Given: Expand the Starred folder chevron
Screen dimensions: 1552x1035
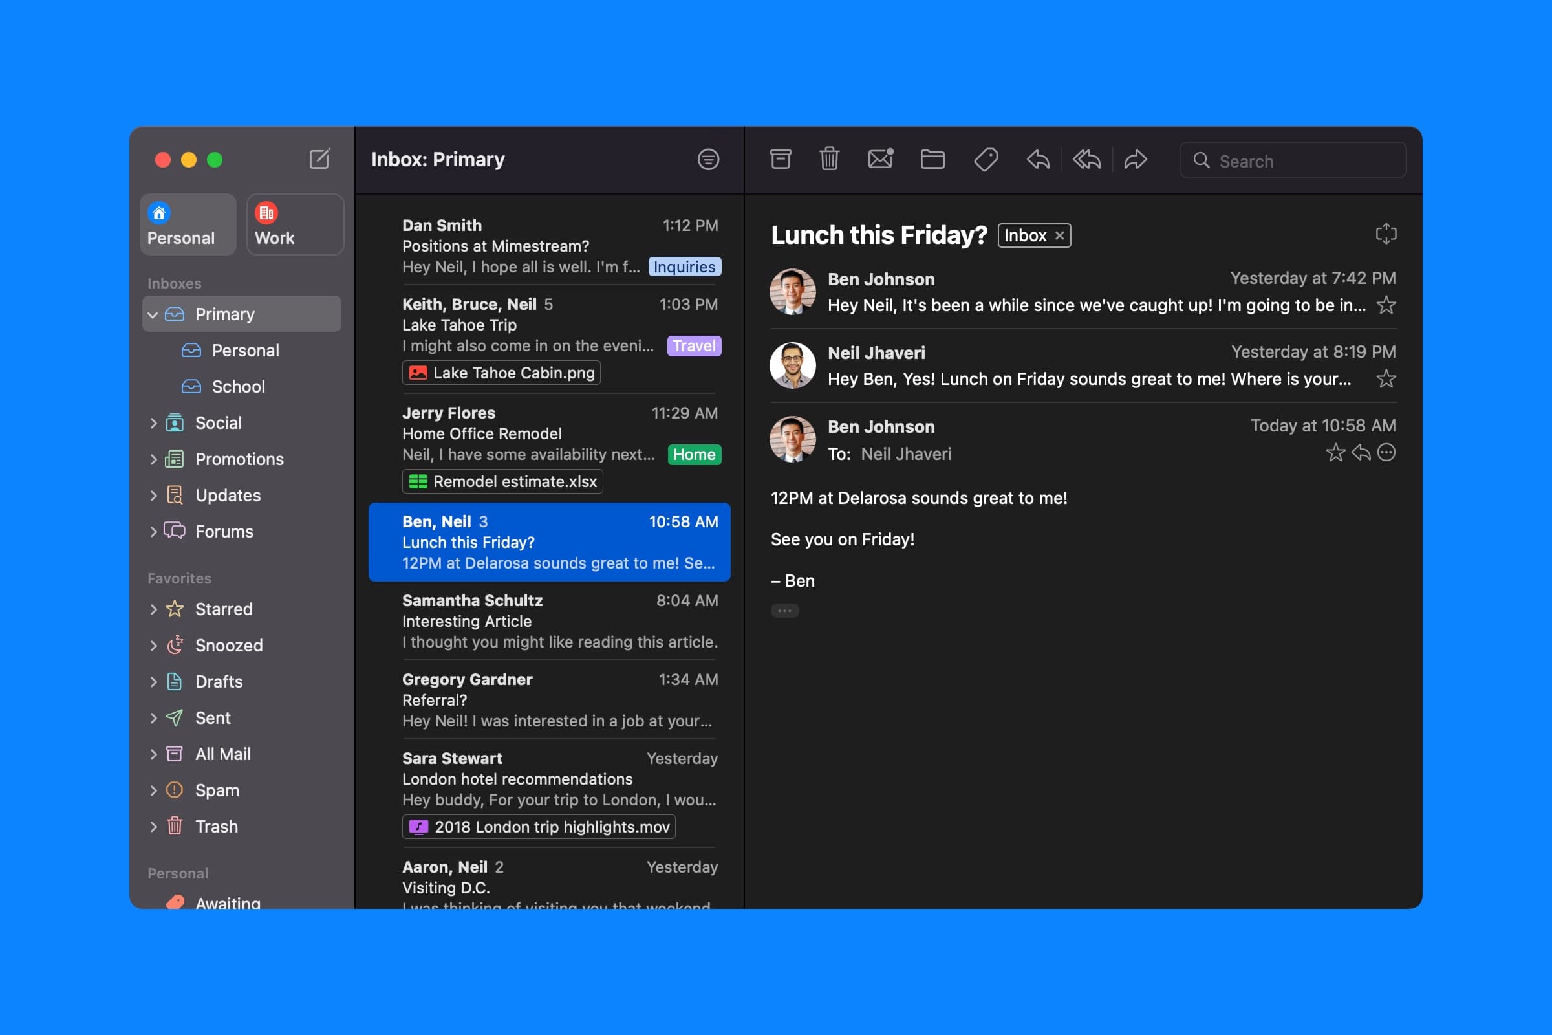Looking at the screenshot, I should pos(153,609).
